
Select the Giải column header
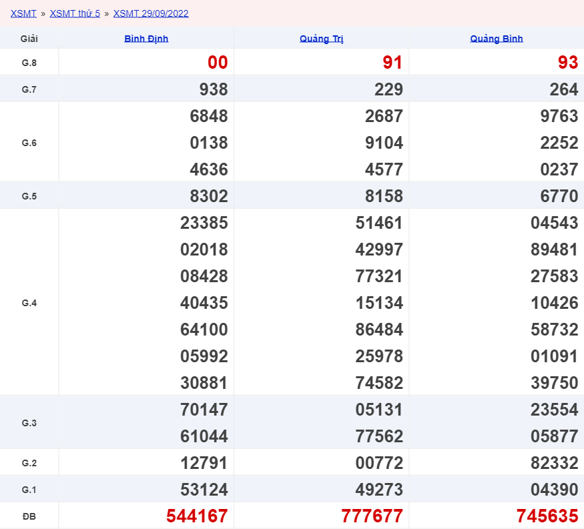coord(29,39)
